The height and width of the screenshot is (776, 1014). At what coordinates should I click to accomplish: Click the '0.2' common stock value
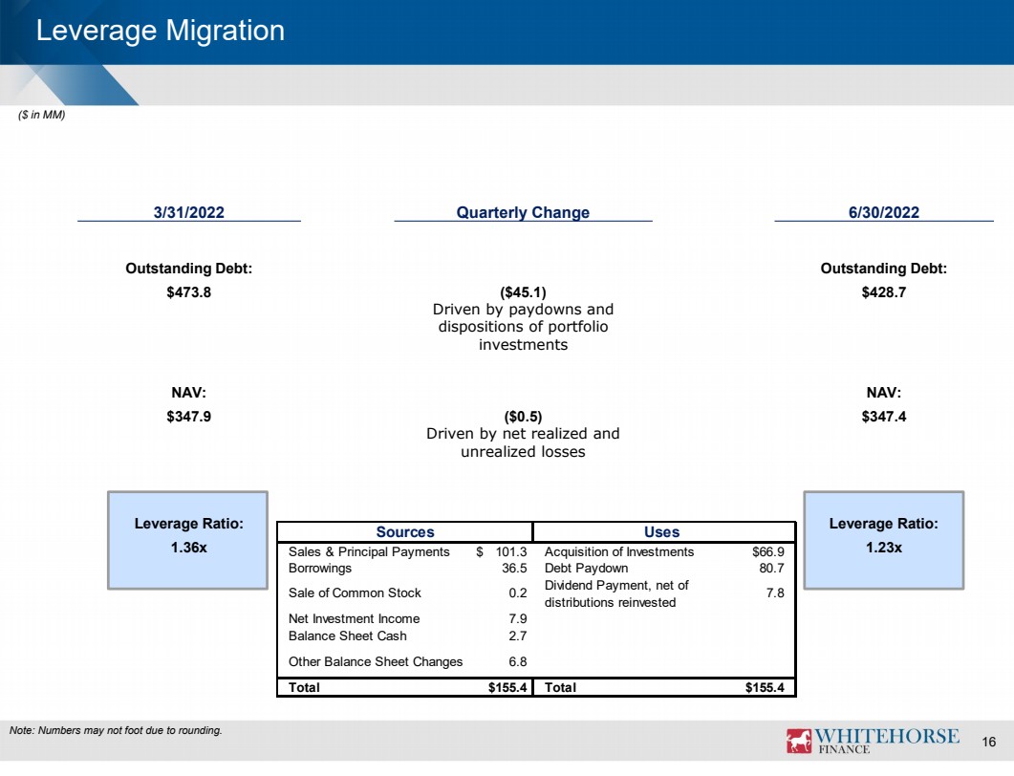(x=518, y=593)
